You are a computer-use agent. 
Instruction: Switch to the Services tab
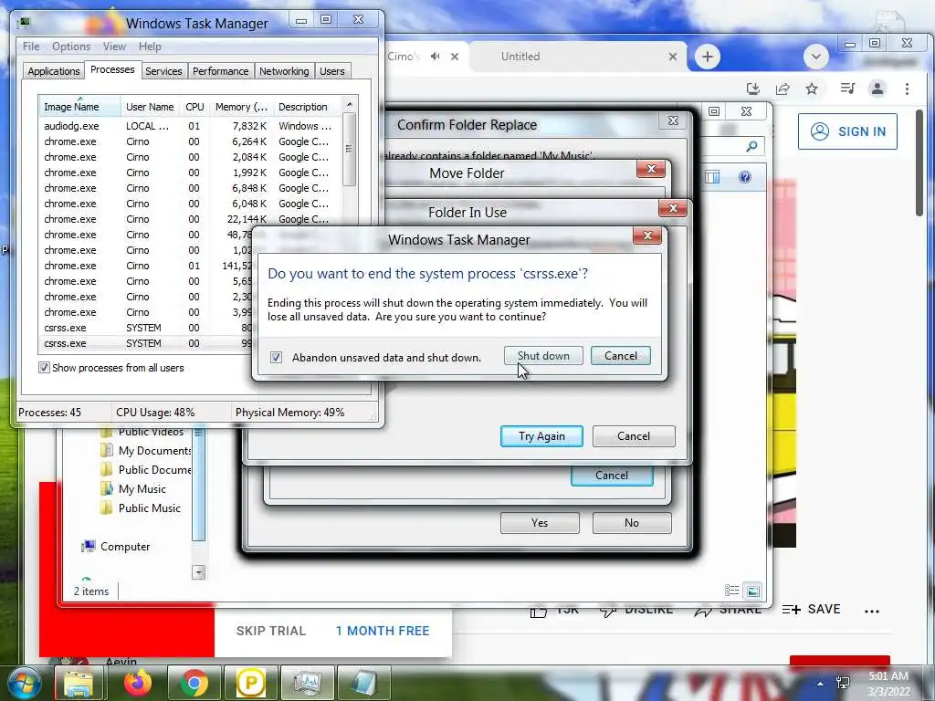[x=163, y=71]
